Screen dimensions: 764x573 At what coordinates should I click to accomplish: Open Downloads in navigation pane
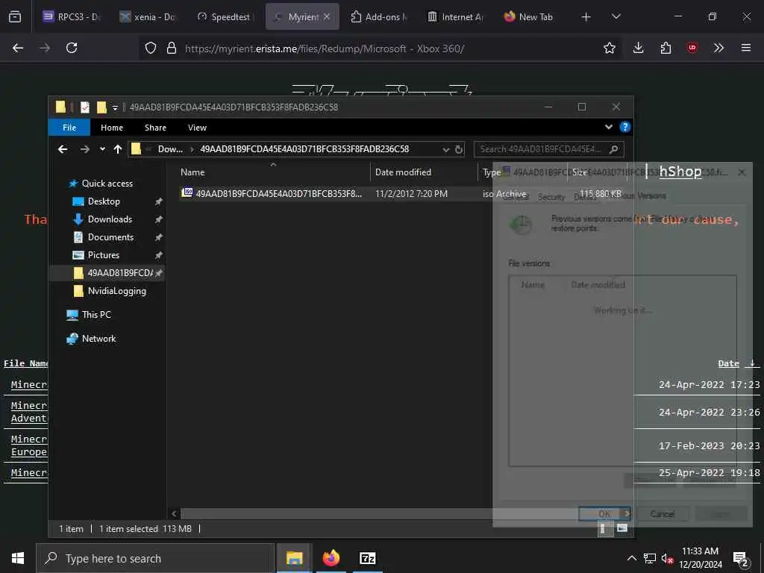[x=110, y=220]
